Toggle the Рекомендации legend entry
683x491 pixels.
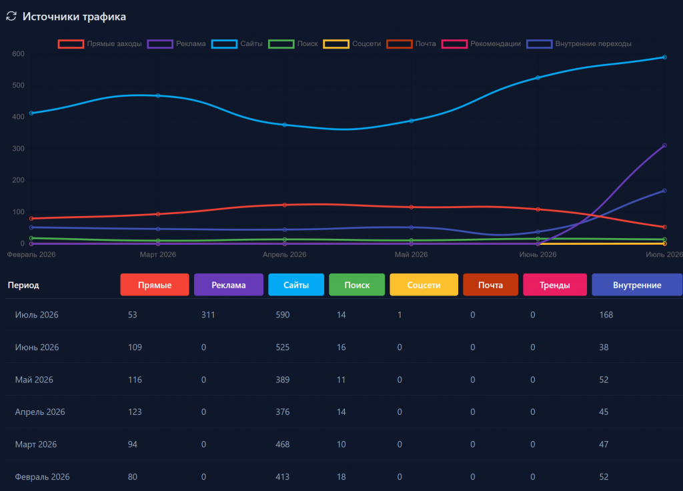click(x=481, y=44)
